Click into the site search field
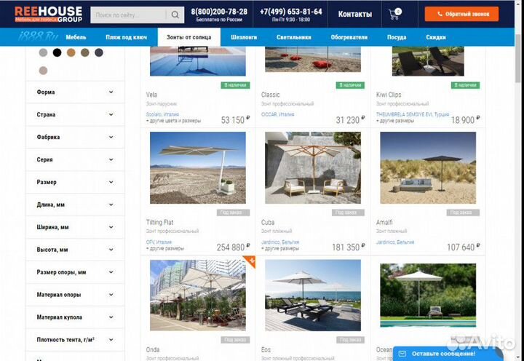 130,15
